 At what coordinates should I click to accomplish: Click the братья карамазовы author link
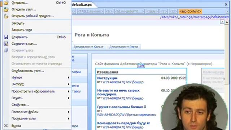point(127,115)
